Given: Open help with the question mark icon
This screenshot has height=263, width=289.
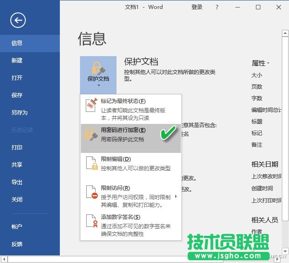Looking at the screenshot, I should 217,7.
